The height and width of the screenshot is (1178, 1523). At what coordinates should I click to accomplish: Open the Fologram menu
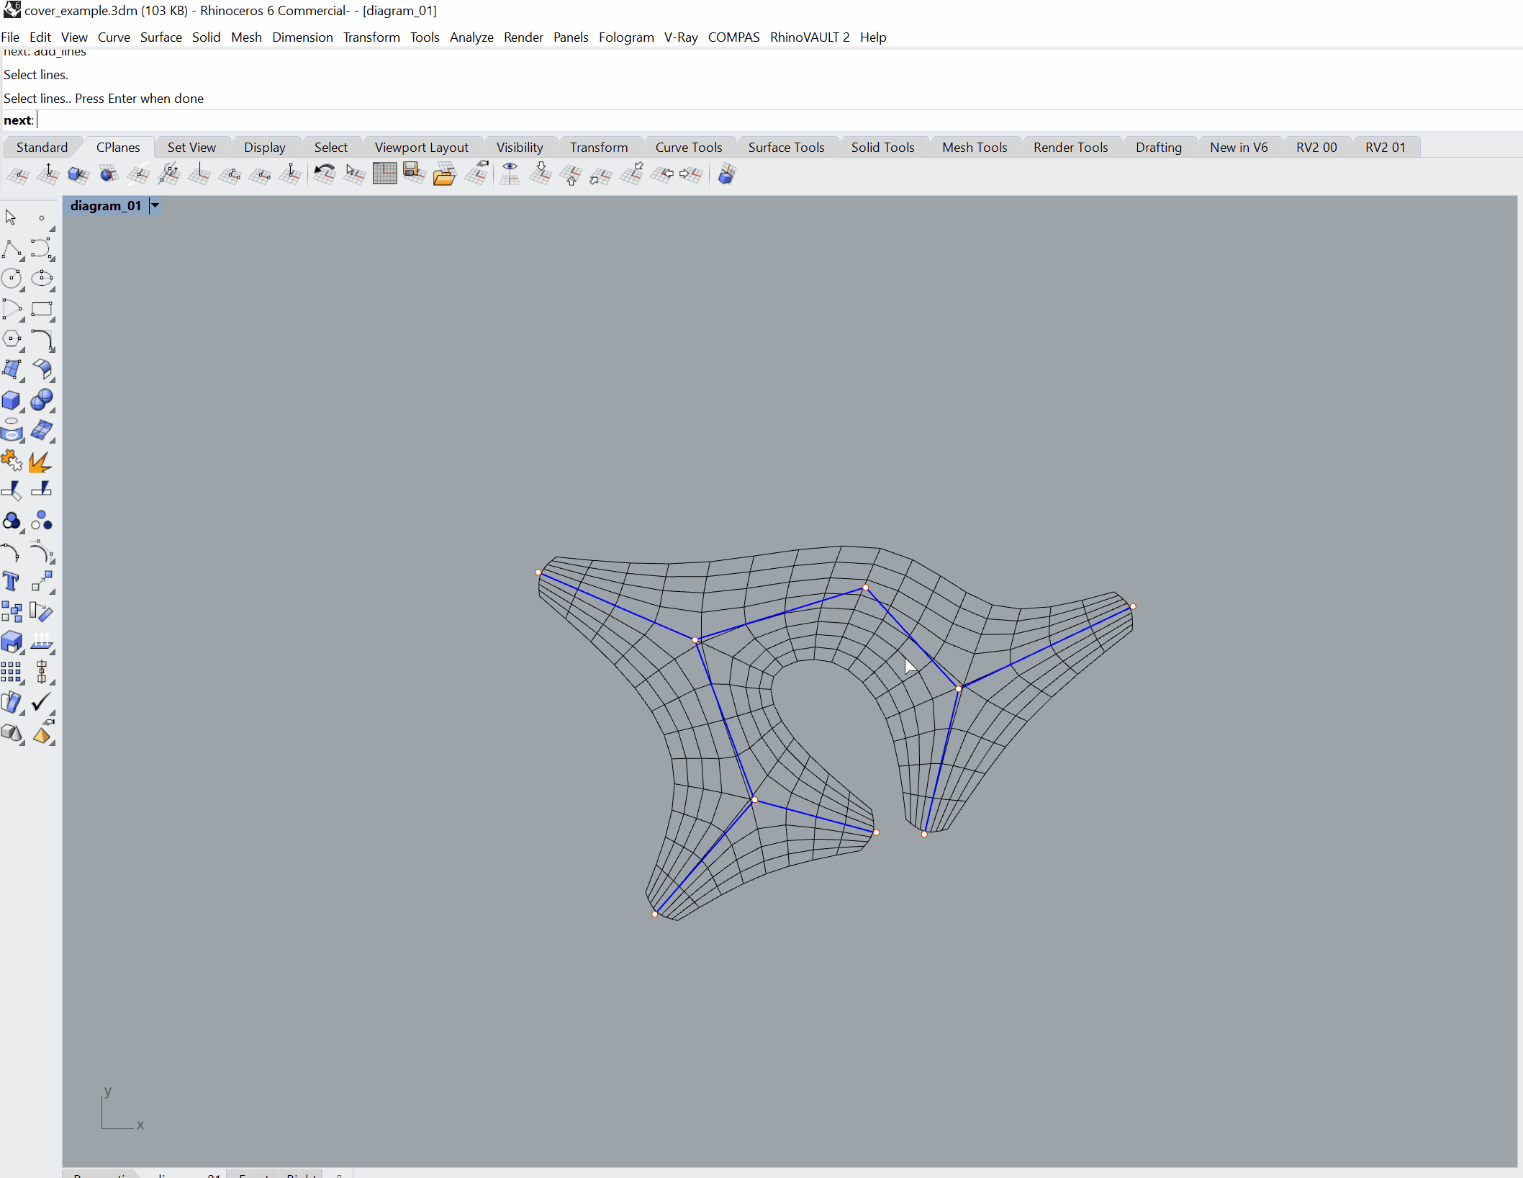[x=626, y=37]
